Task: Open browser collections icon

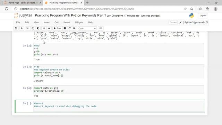Action: (207, 9)
